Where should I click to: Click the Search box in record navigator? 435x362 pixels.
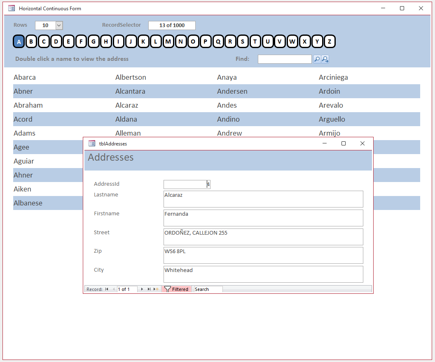pyautogui.click(x=208, y=289)
